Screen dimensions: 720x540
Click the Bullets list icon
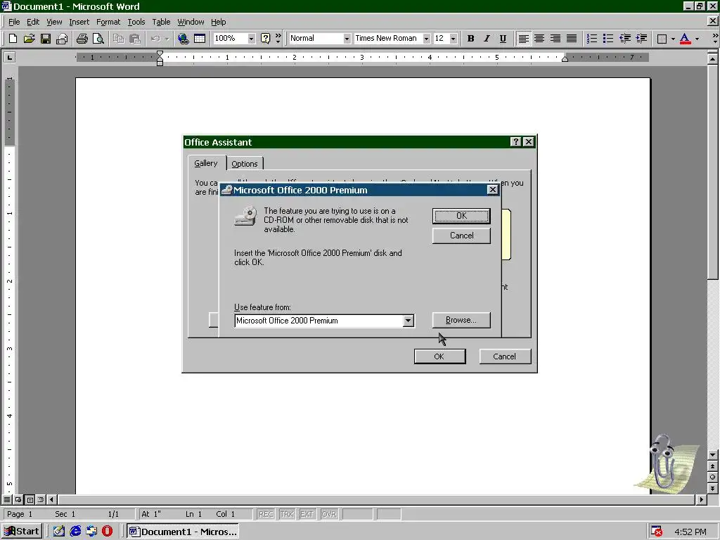pos(608,39)
